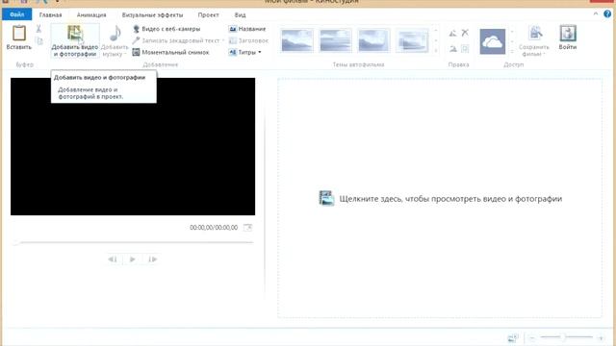Open the Визуальные эффекты tab
This screenshot has height=346, width=616.
pos(152,15)
